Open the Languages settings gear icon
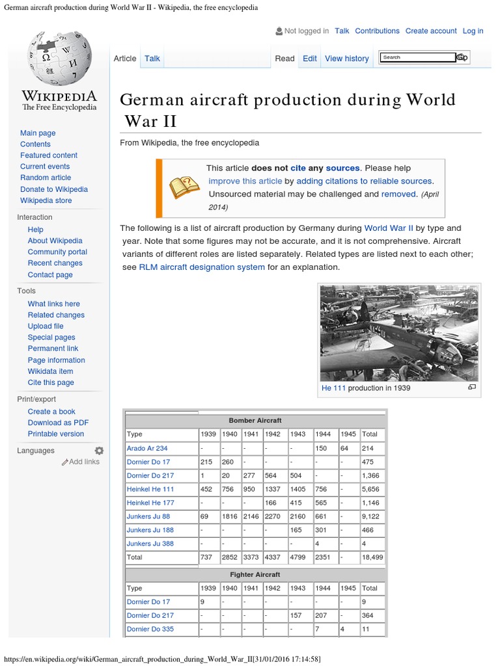The height and width of the screenshot is (666, 500). point(99,451)
